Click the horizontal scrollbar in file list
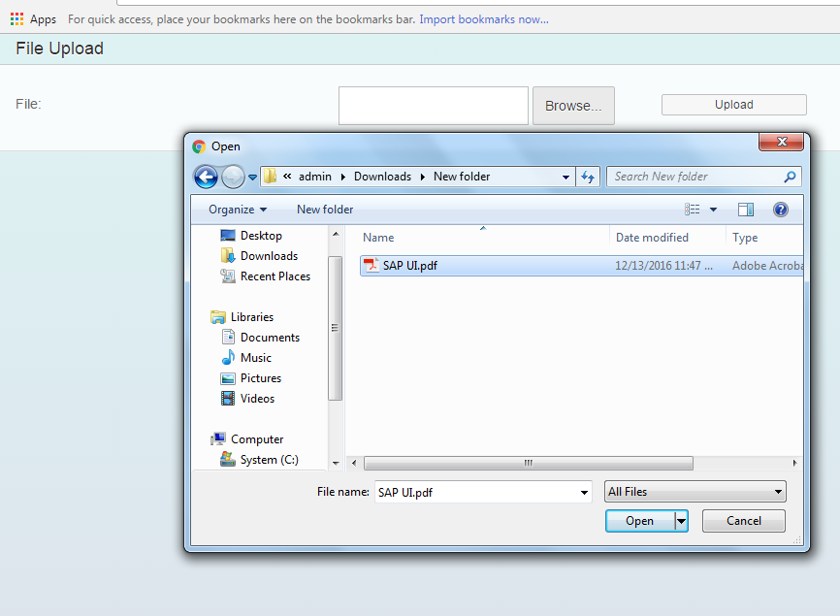This screenshot has width=840, height=616. (x=528, y=464)
